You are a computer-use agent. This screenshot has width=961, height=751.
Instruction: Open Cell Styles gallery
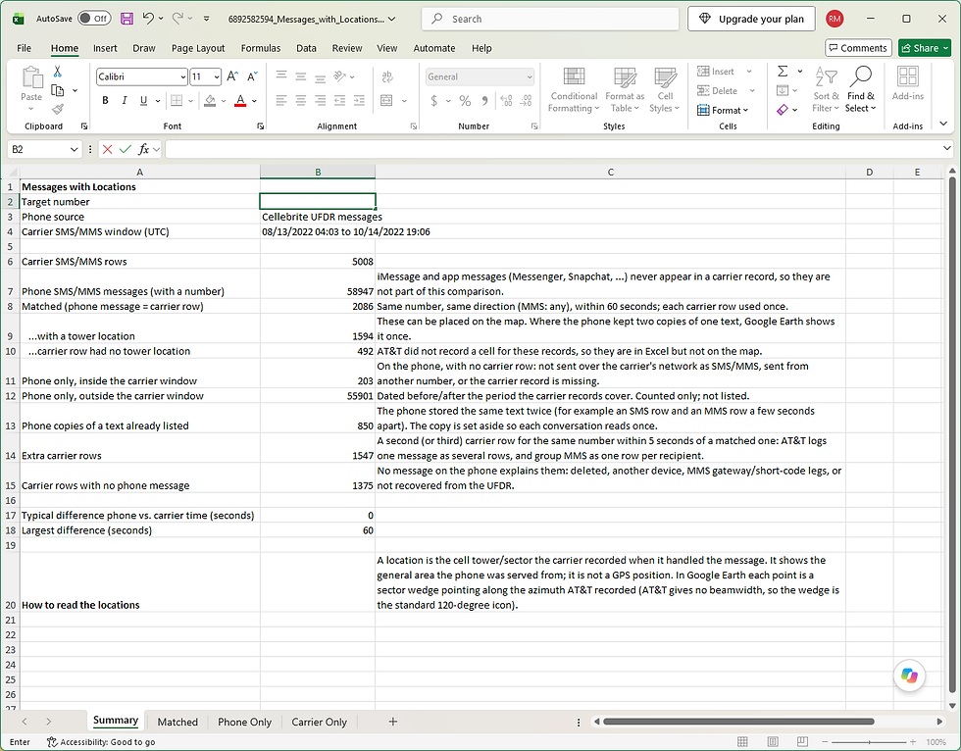[665, 90]
